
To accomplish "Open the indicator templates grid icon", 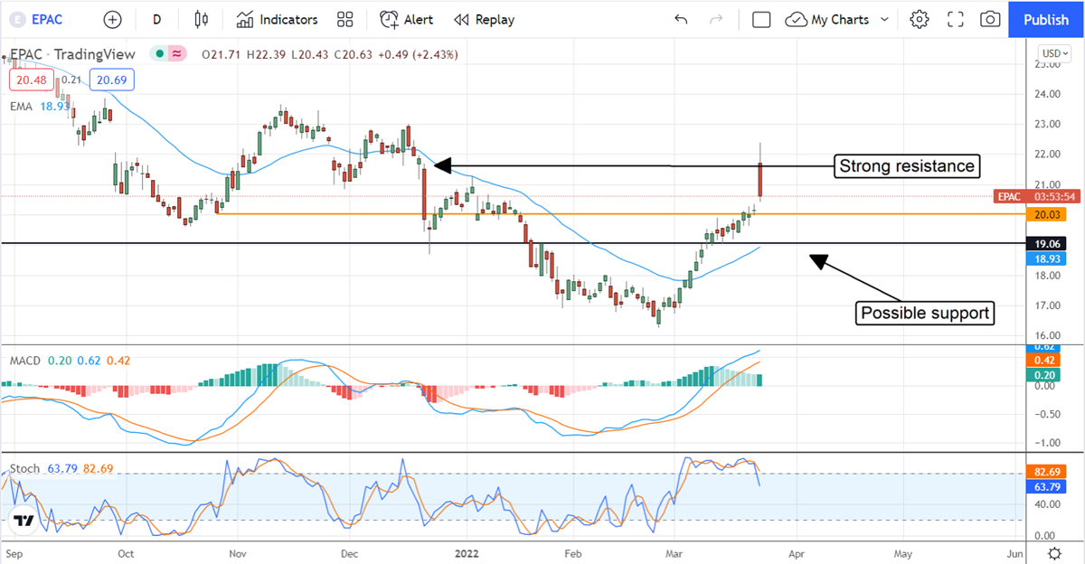I will (344, 19).
